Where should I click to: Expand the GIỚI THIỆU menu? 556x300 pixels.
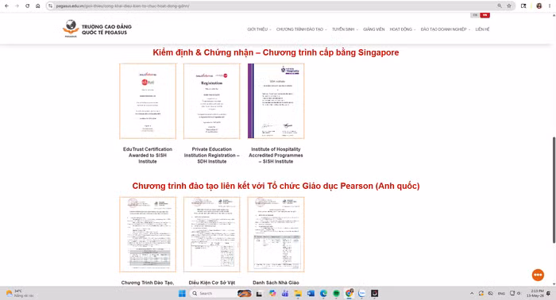[x=259, y=29]
